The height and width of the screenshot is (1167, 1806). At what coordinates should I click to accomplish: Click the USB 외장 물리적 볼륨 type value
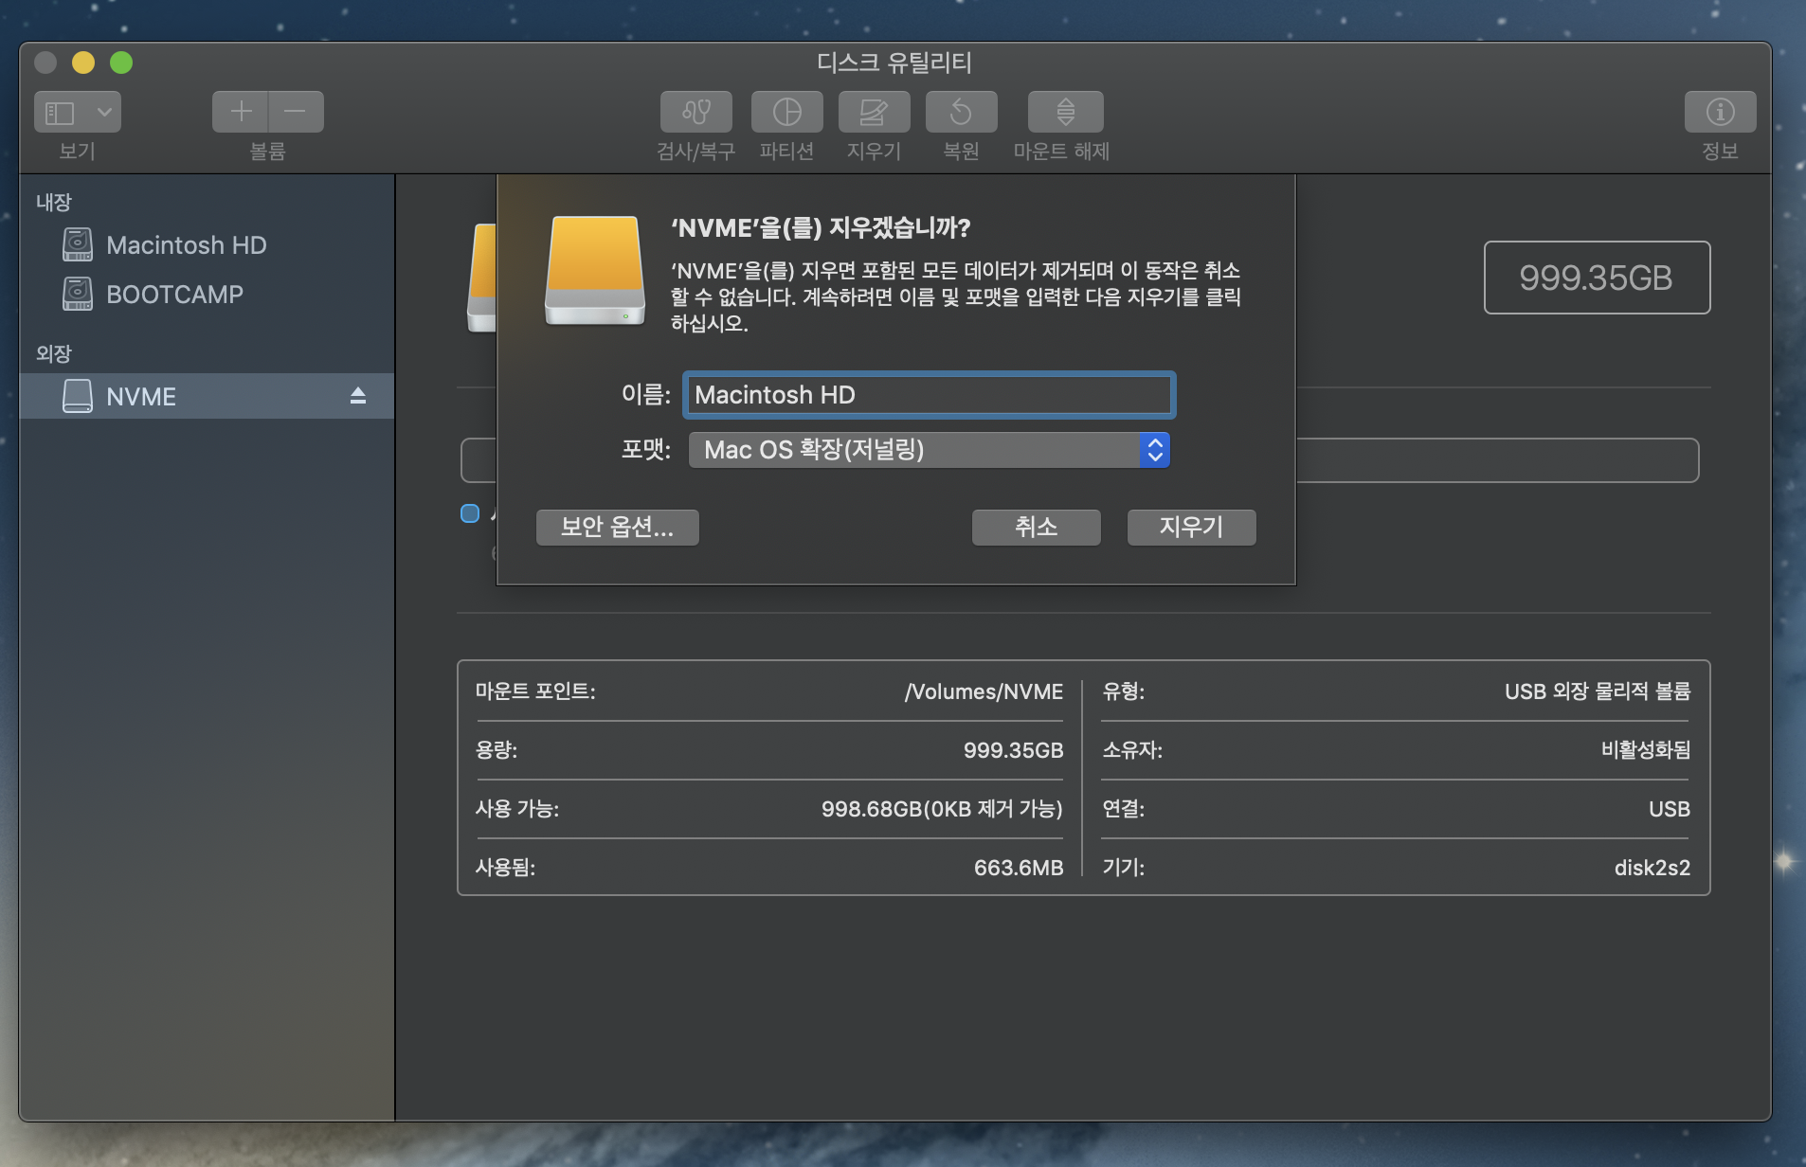point(1598,691)
